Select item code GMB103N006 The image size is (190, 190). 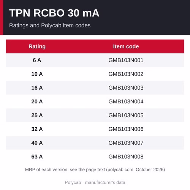pyautogui.click(x=126, y=129)
